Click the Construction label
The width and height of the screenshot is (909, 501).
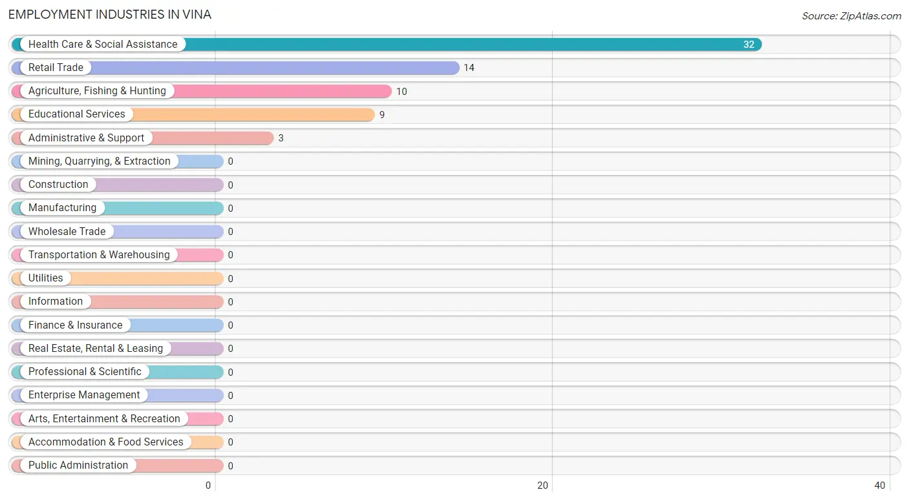58,184
